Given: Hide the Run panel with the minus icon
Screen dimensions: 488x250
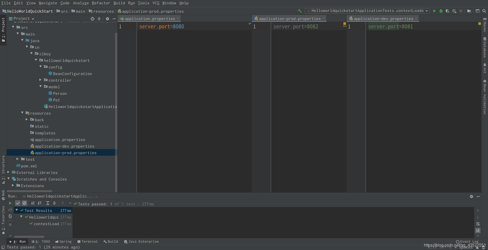Looking at the screenshot, I should tap(478, 197).
